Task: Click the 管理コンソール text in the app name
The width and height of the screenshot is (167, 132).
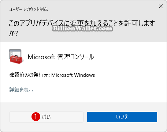Action: click(76, 57)
